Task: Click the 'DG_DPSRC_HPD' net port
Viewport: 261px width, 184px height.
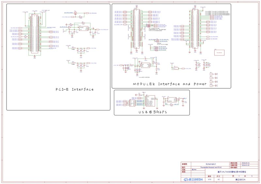Action: [x=125, y=25]
